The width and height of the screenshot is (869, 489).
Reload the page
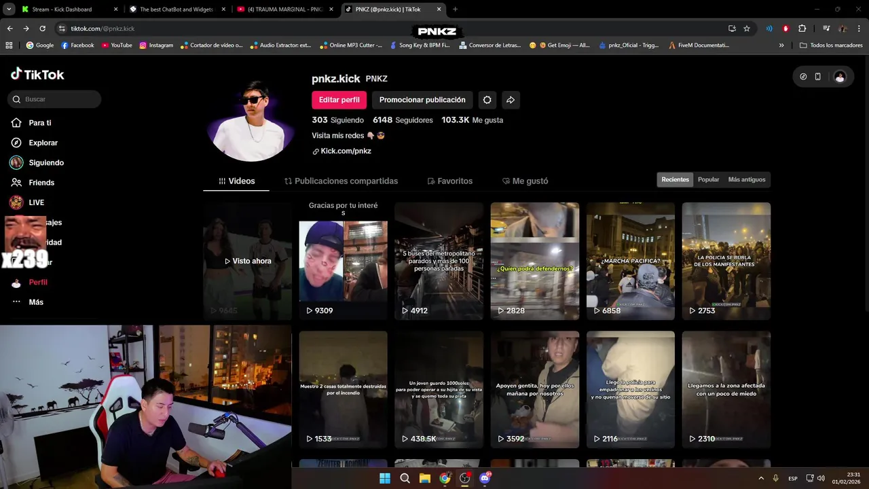[42, 29]
